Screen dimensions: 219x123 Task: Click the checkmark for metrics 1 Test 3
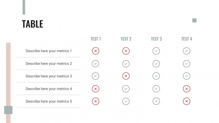coord(156,51)
